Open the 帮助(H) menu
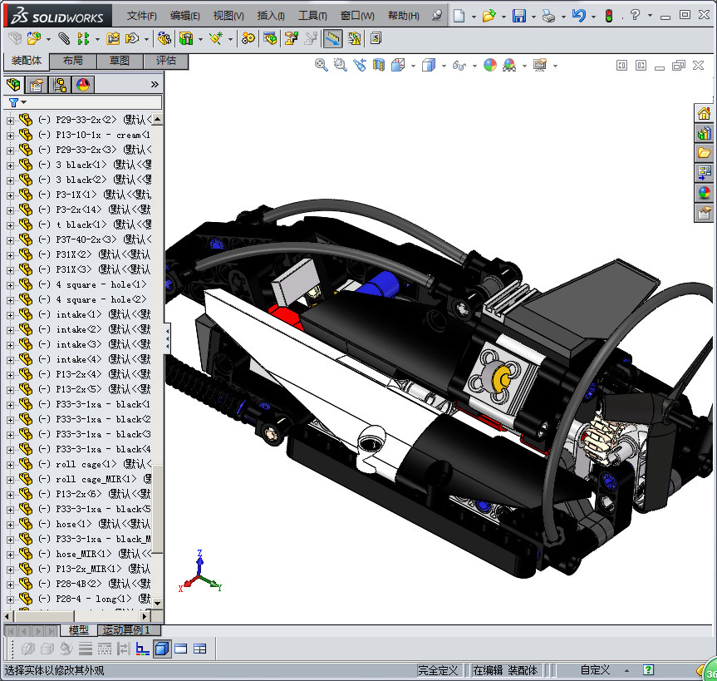This screenshot has width=717, height=681. click(x=403, y=16)
